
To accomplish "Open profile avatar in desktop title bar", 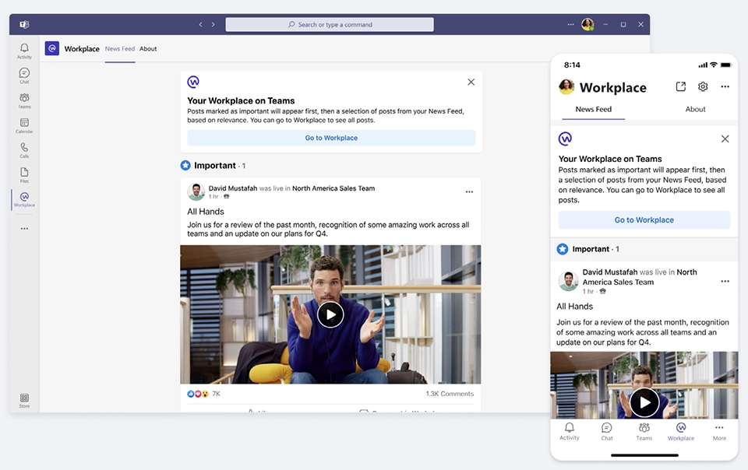I will click(587, 24).
